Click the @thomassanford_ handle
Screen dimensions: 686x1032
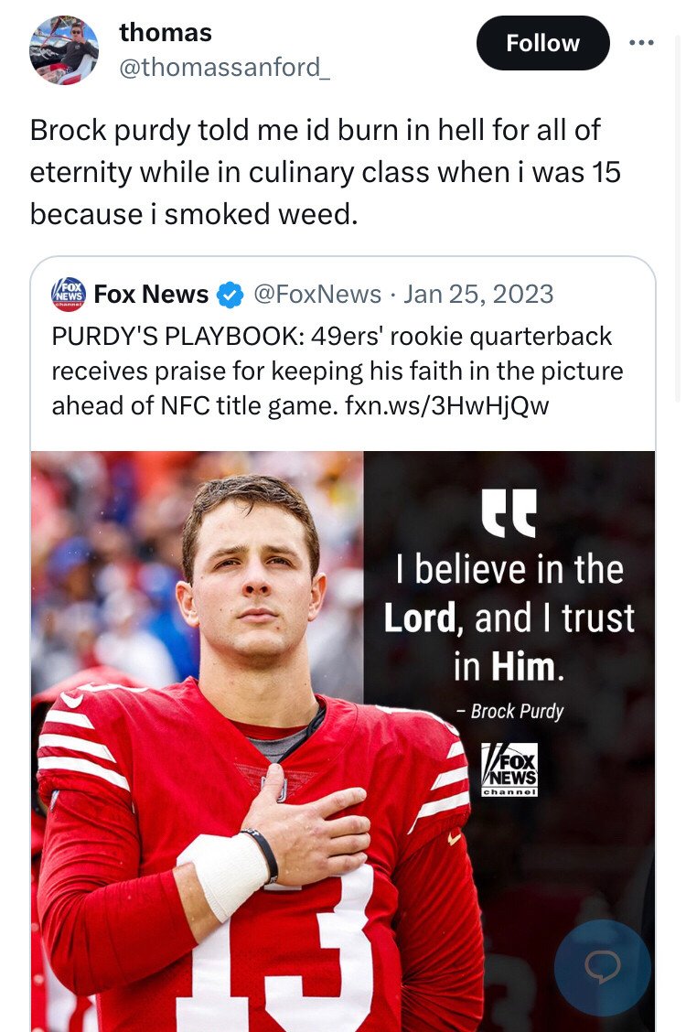pos(224,68)
